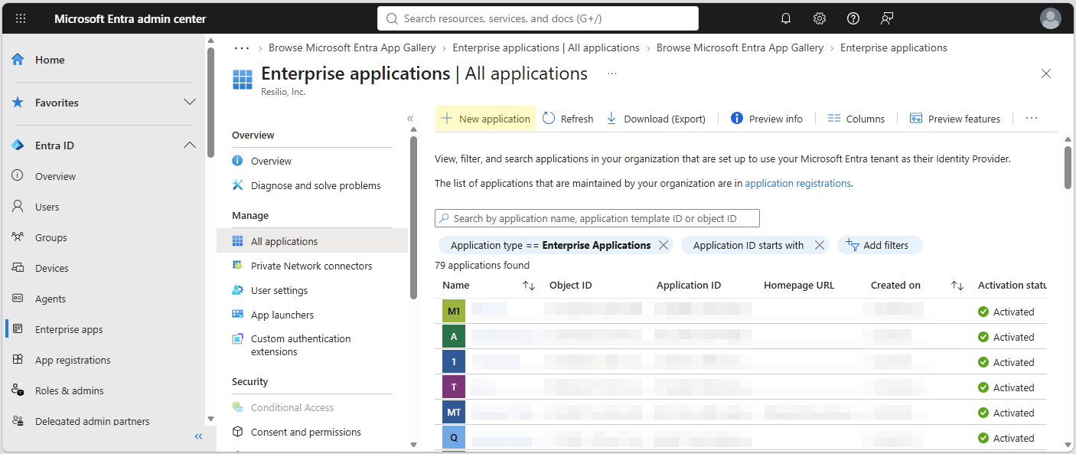Sort by Created on column arrows

click(957, 285)
